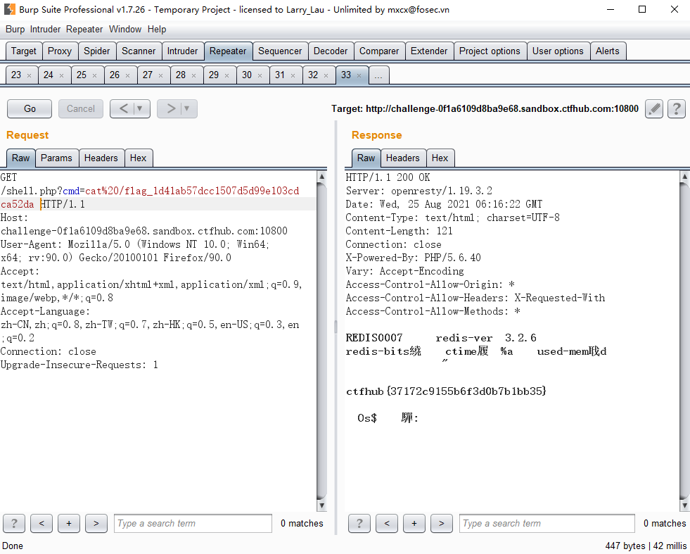Image resolution: width=690 pixels, height=554 pixels.
Task: Select Repeater request tab 30
Action: pos(247,75)
